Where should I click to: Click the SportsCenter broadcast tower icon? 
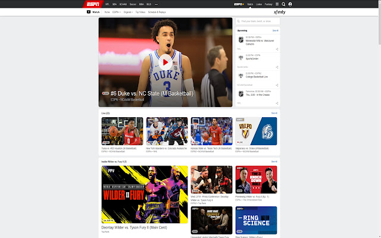[x=241, y=58]
